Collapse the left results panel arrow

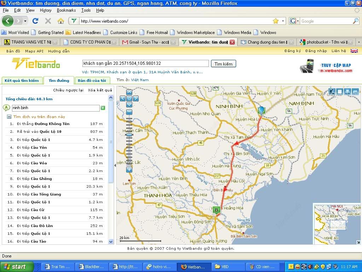click(115, 165)
